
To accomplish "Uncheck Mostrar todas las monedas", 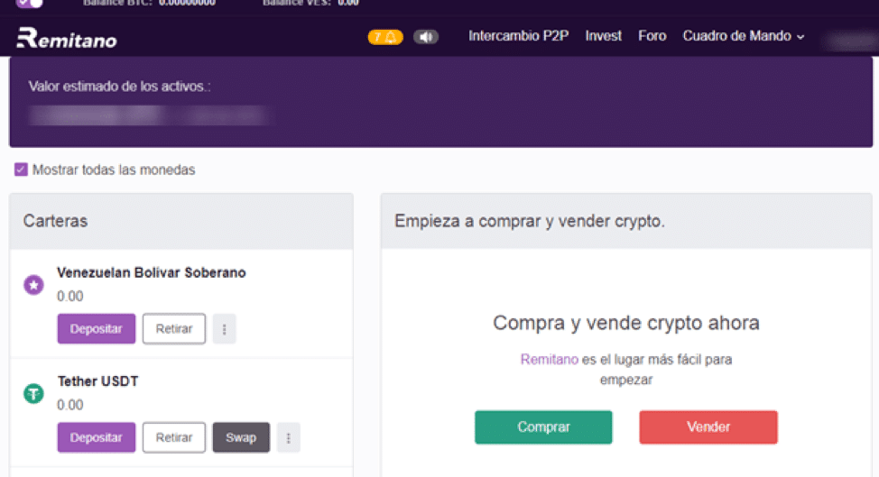I will [x=21, y=170].
